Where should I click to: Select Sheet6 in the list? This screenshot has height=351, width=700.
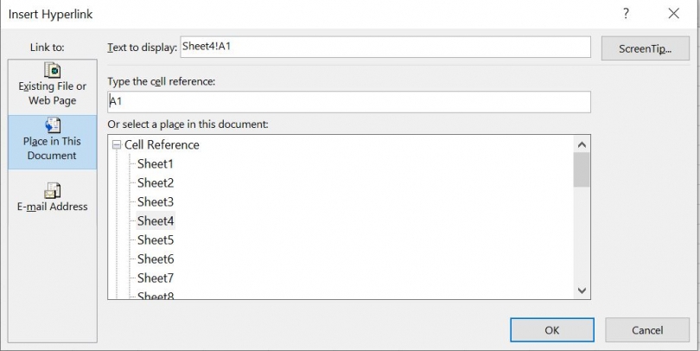(x=156, y=259)
